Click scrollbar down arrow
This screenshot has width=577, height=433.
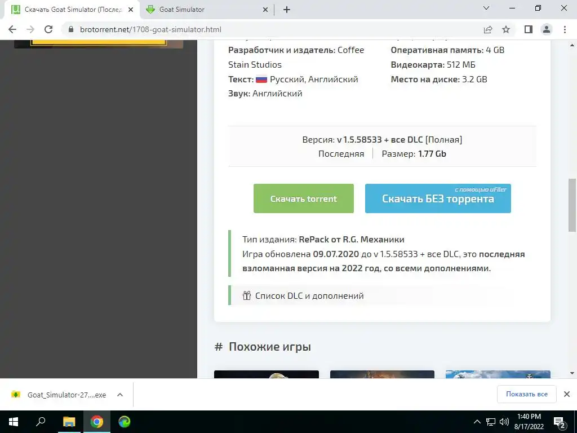click(x=572, y=373)
